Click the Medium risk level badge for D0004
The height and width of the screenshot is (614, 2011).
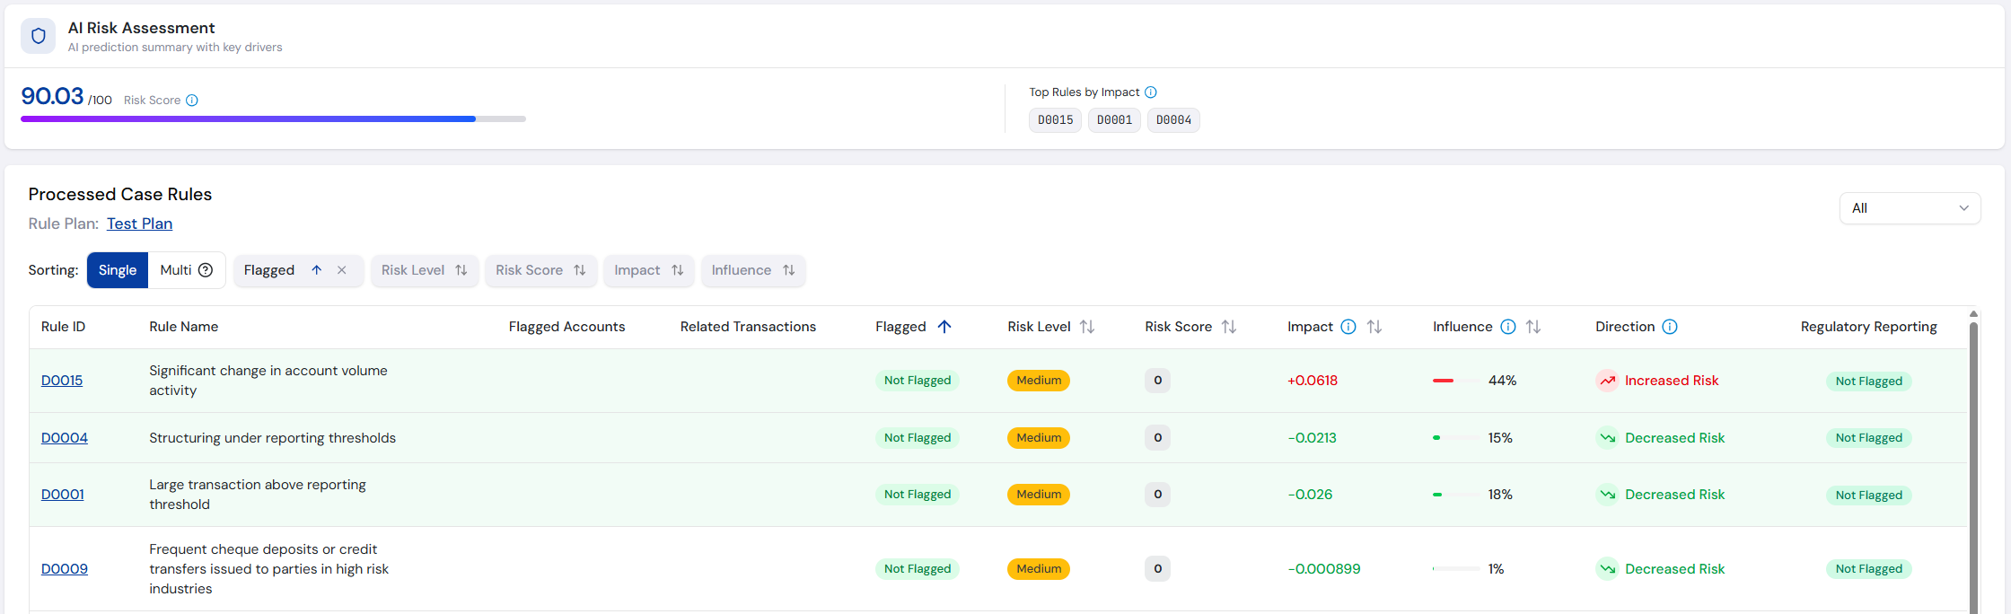(x=1039, y=438)
